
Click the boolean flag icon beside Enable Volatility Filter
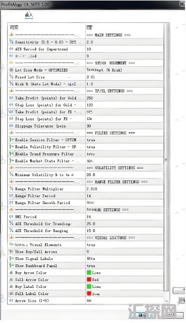tap(11, 147)
